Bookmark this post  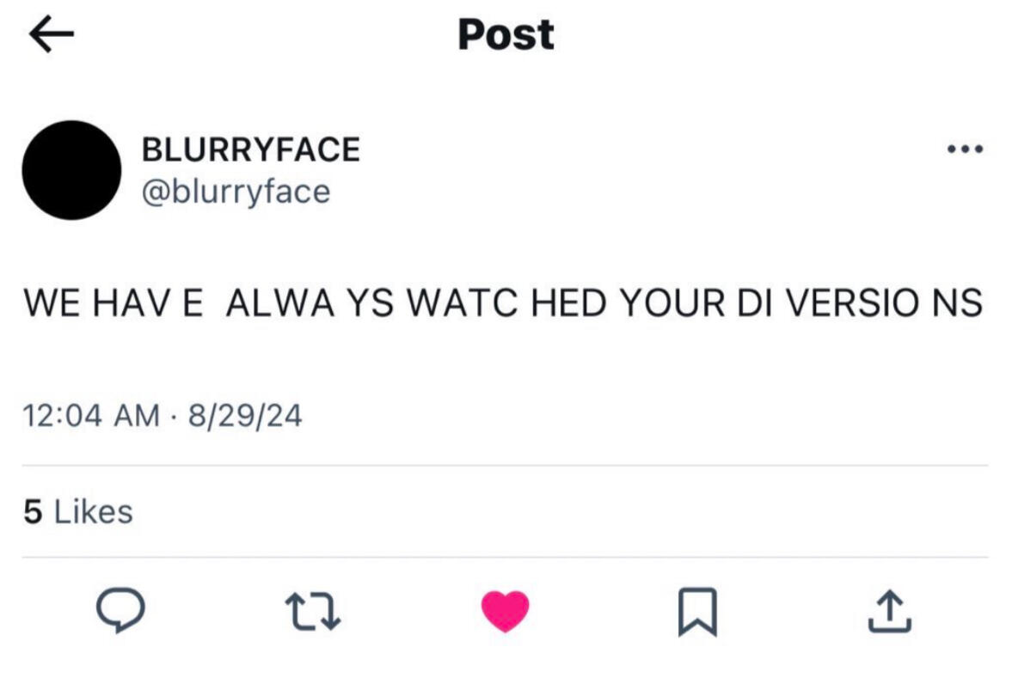[697, 612]
